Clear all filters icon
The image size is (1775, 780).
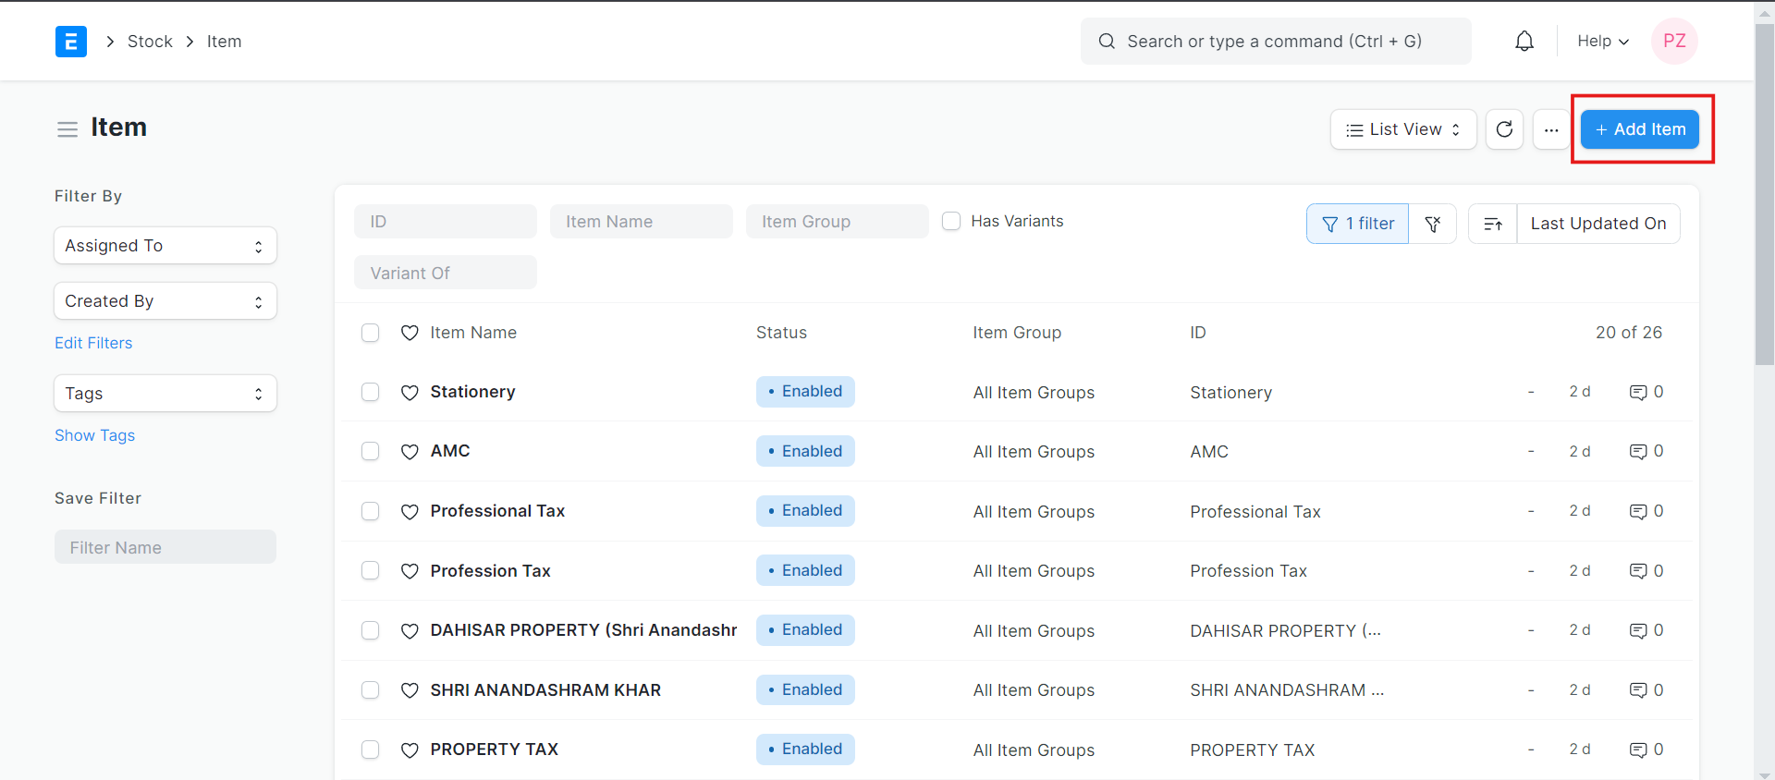(1433, 224)
